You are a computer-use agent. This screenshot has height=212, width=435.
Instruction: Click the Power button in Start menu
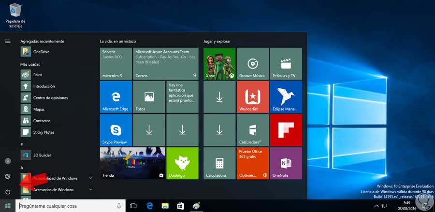click(x=8, y=192)
